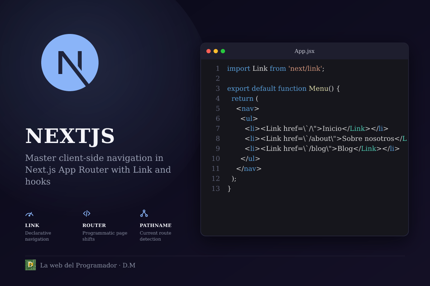Click the closing </ul> tag line
This screenshot has height=286, width=430.
pyautogui.click(x=250, y=158)
